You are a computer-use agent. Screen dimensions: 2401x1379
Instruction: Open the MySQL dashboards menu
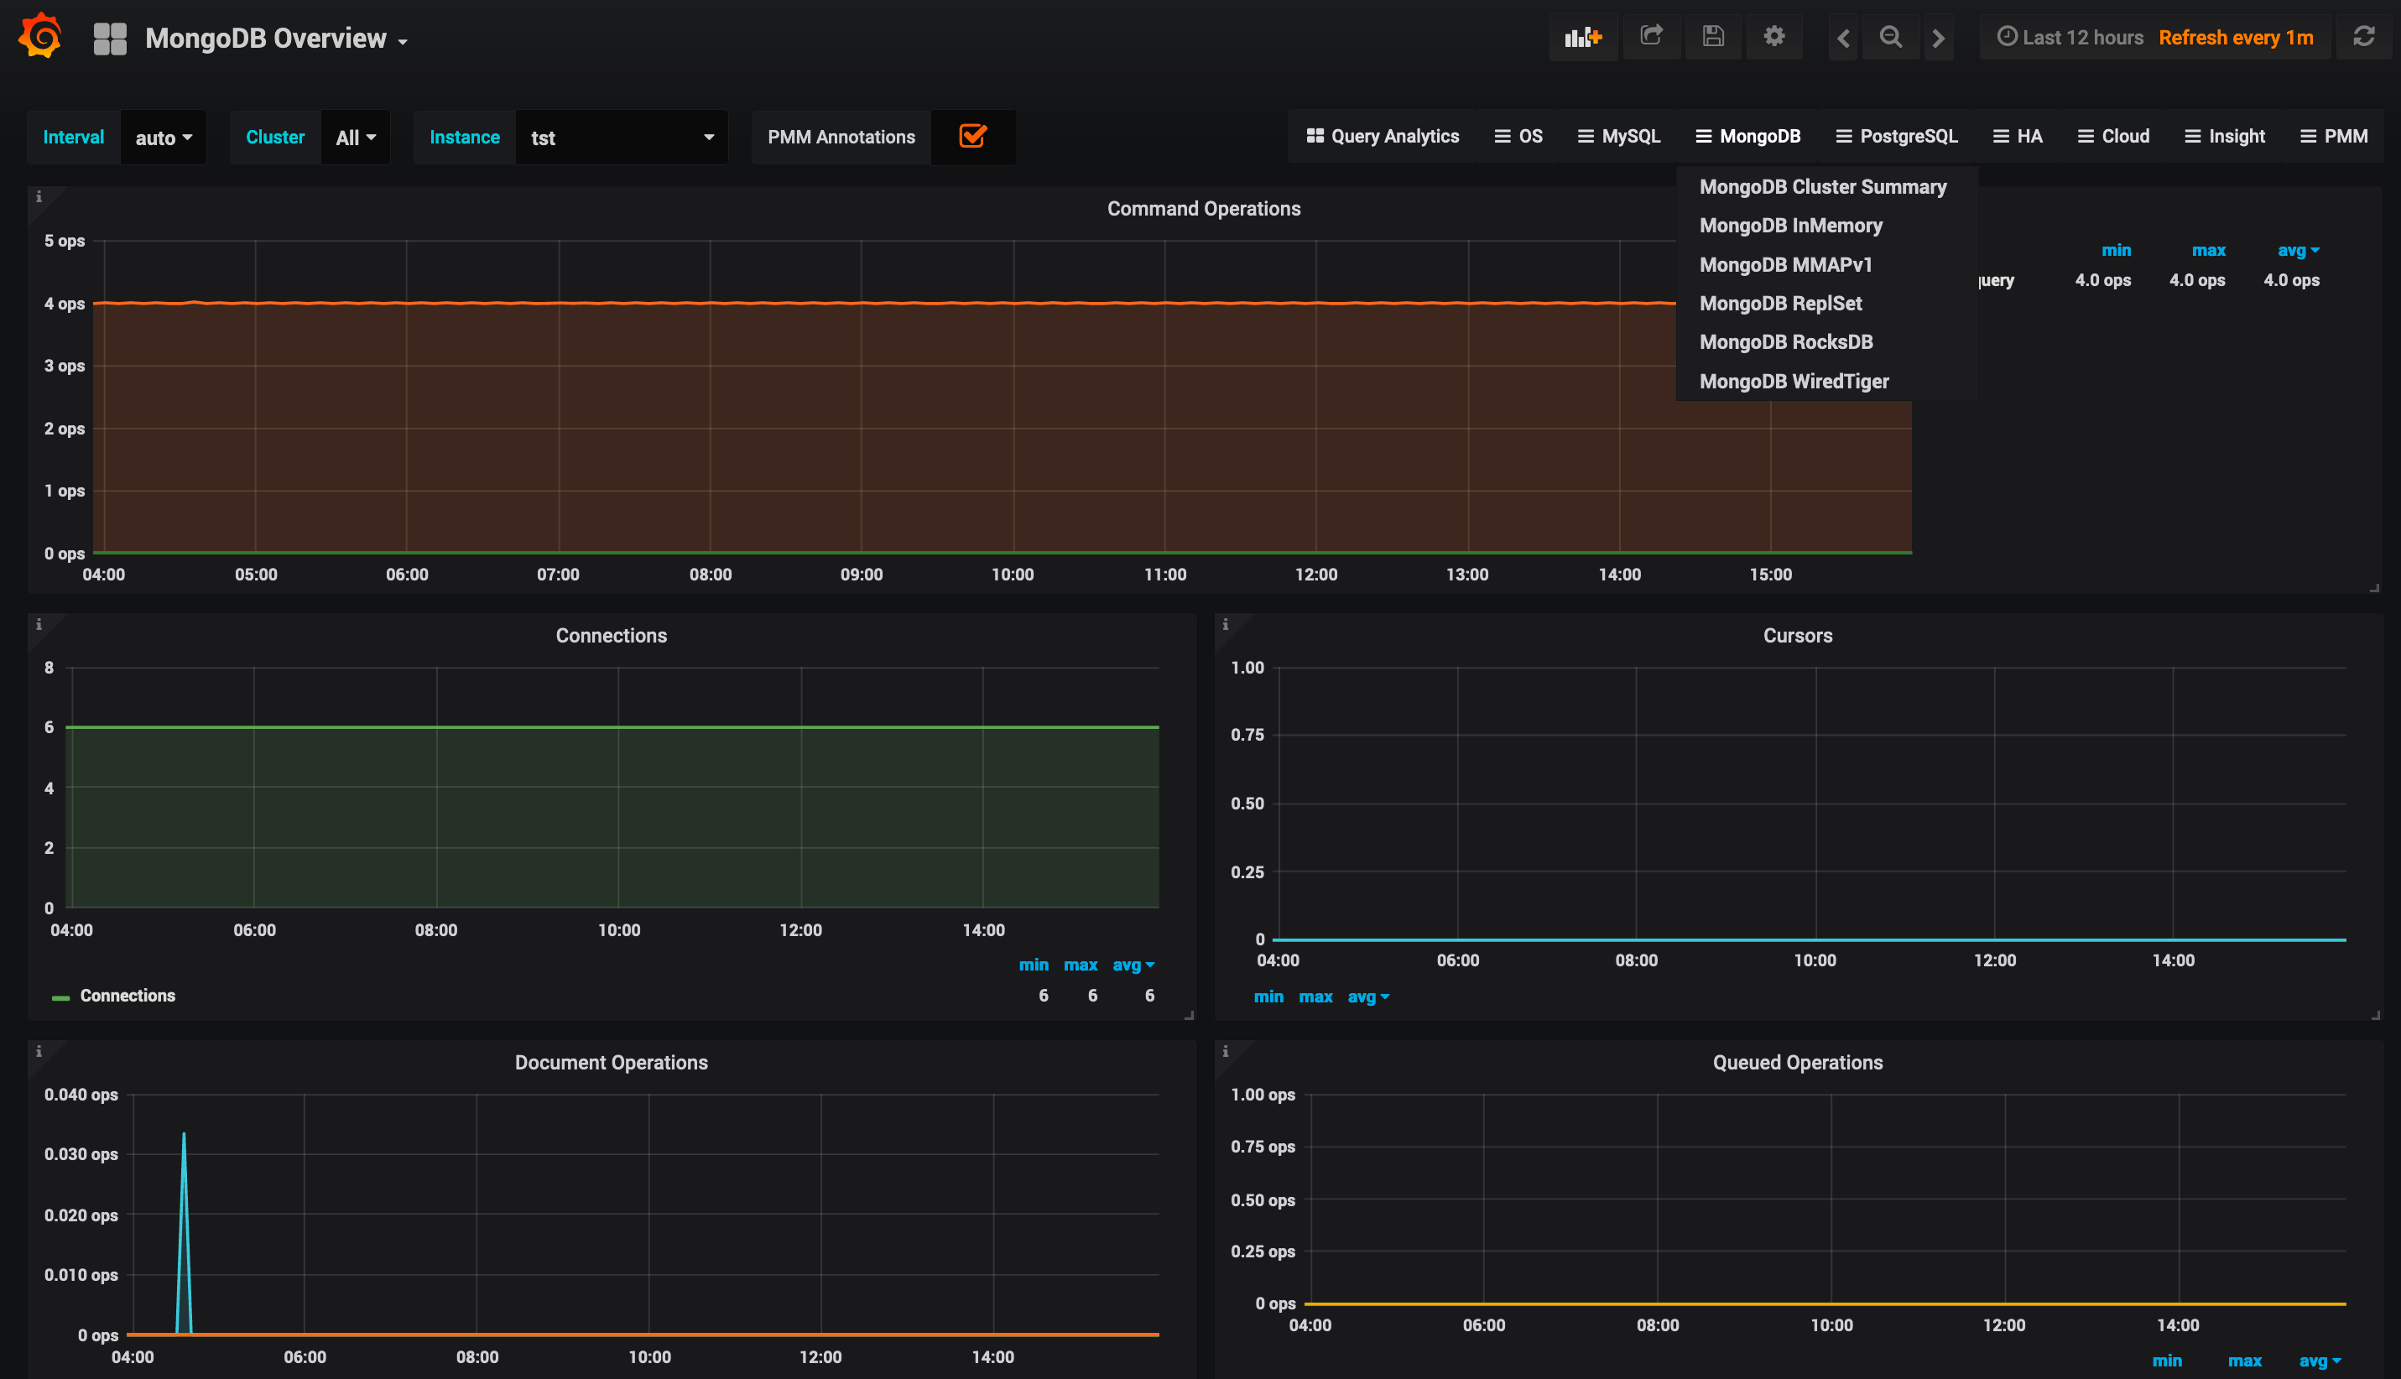click(1618, 137)
